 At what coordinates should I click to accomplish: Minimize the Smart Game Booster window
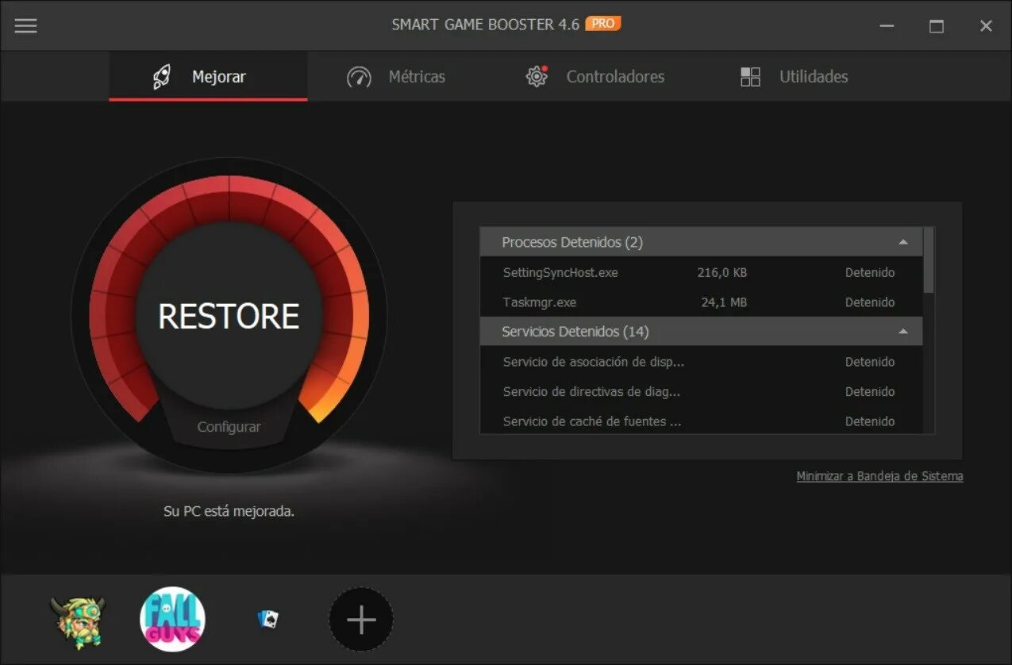coord(887,26)
